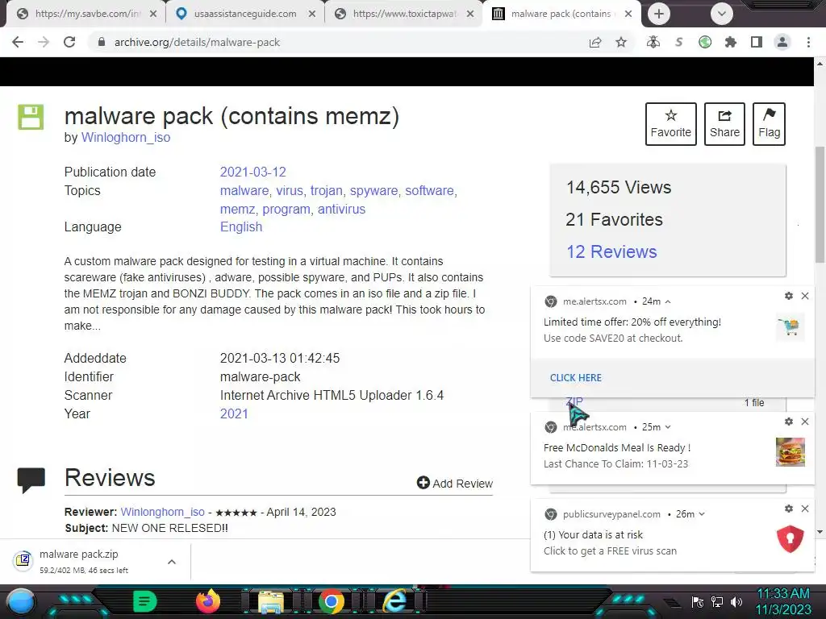Open the program topic link

(286, 209)
